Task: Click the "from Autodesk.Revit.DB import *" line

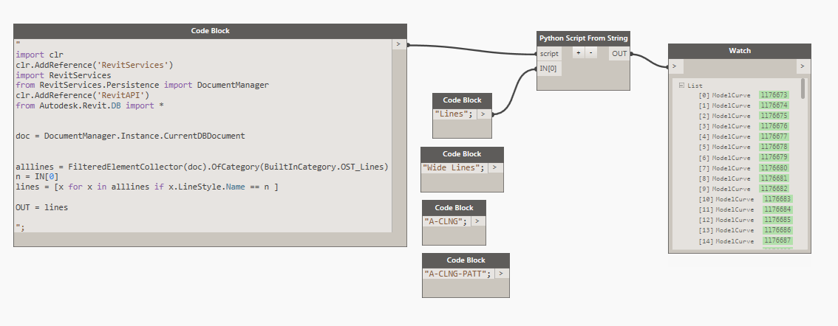Action: [x=90, y=105]
